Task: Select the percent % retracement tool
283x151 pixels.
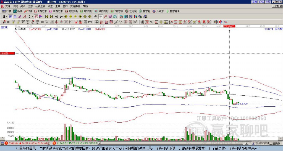Action: pos(152,22)
